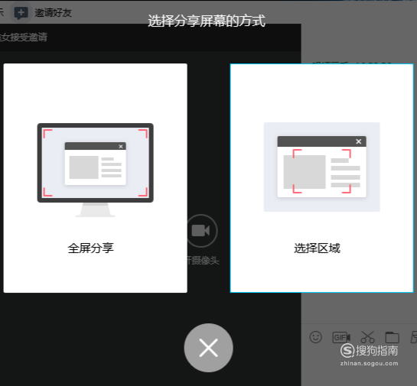417x386 pixels.
Task: Open the folder send-file icon
Action: click(x=393, y=337)
